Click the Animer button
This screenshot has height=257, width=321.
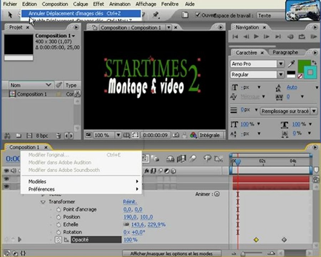tap(217, 194)
